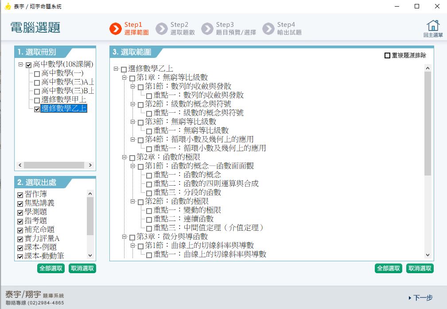Go to Step2 選取題數
Screen dimensions: 447x309
(175, 29)
